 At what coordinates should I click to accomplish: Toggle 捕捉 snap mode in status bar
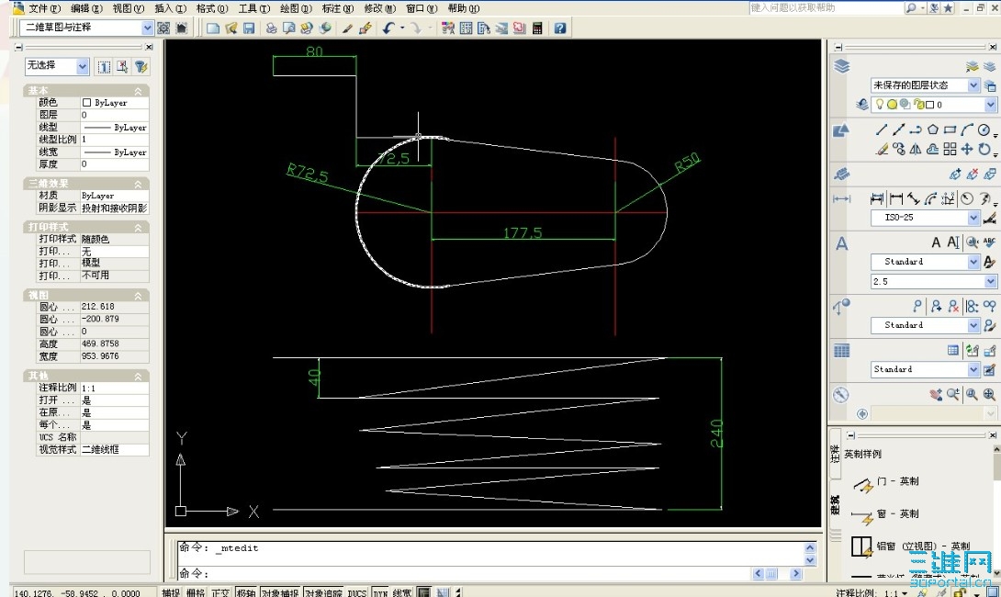tap(171, 592)
